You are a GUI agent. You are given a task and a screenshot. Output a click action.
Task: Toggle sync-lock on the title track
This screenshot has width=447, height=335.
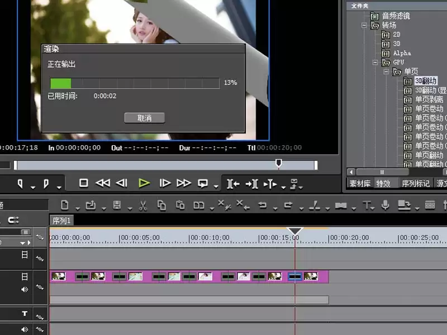point(40,317)
